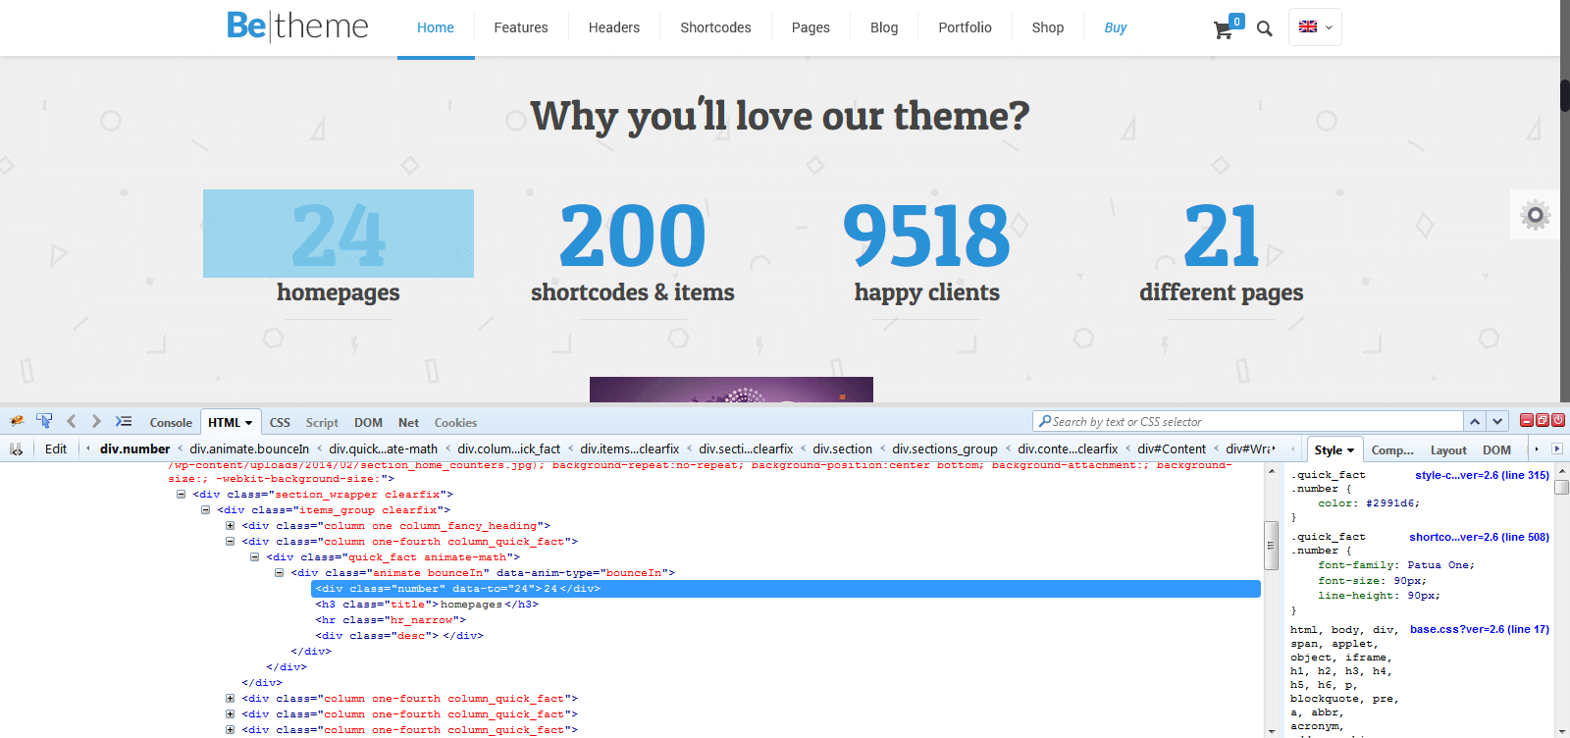Open the language flag dropdown
Viewport: 1570px width, 738px height.
click(1315, 27)
